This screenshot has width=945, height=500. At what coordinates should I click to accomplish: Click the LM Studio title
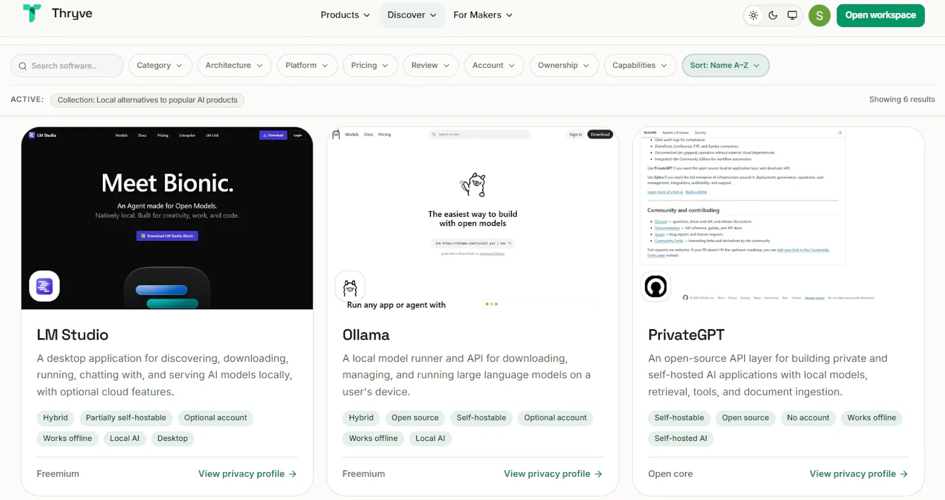(73, 335)
